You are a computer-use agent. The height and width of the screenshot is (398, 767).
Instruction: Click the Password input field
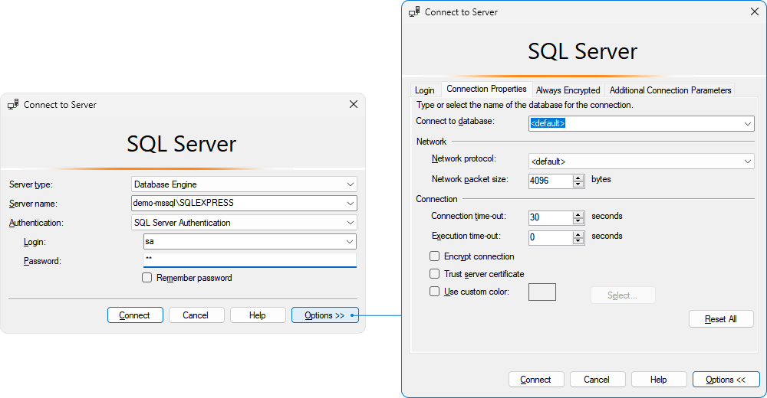(x=249, y=259)
